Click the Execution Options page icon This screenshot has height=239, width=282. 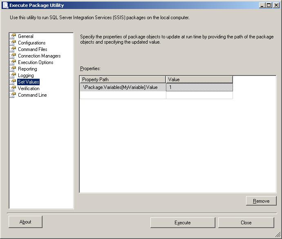[13, 62]
